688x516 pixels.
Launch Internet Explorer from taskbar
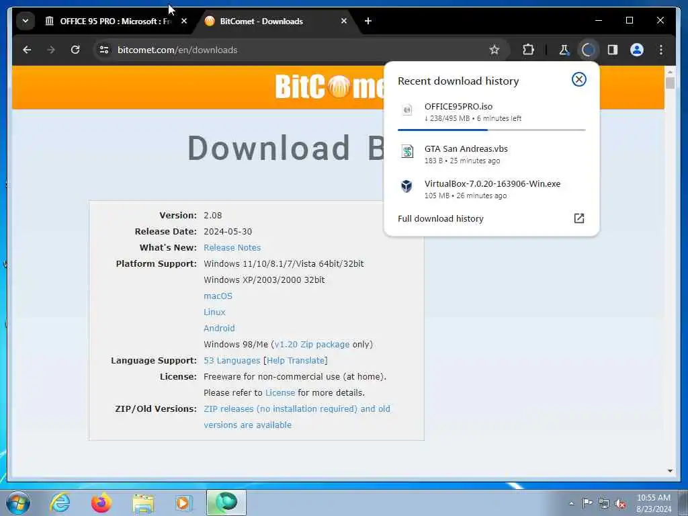60,503
